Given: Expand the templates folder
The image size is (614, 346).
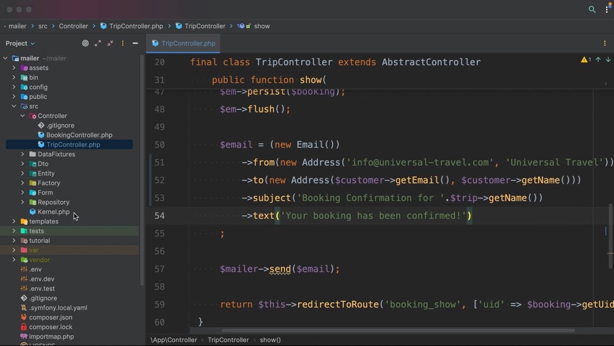Looking at the screenshot, I should pos(14,221).
